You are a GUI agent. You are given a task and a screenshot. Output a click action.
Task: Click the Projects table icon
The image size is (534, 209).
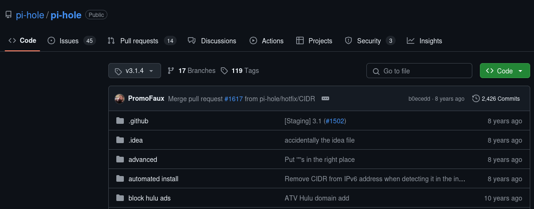(300, 41)
